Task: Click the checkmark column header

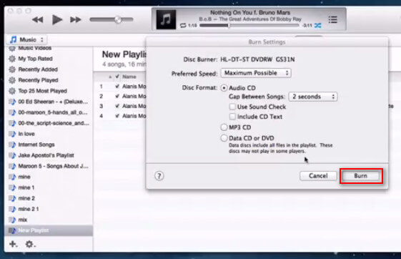Action: [117, 77]
